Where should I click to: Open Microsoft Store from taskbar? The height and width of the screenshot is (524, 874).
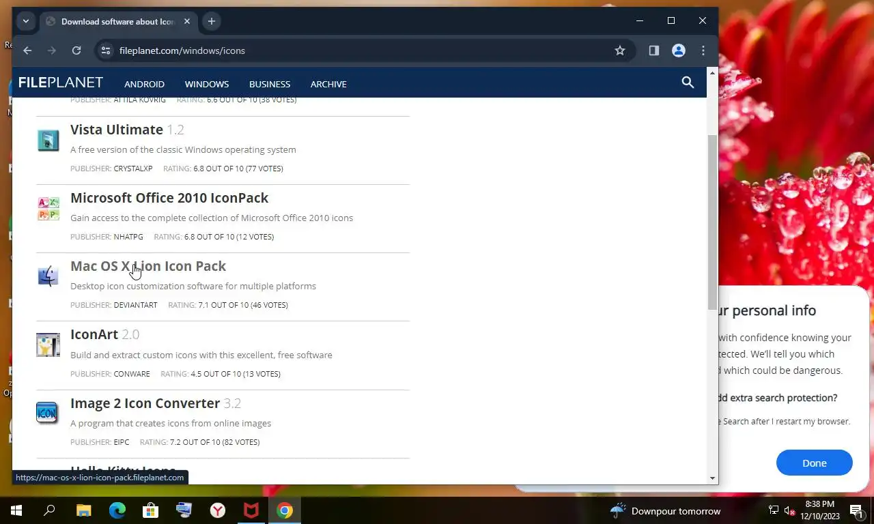pos(150,510)
